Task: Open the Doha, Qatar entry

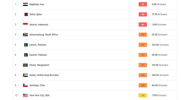Action: pos(36,14)
